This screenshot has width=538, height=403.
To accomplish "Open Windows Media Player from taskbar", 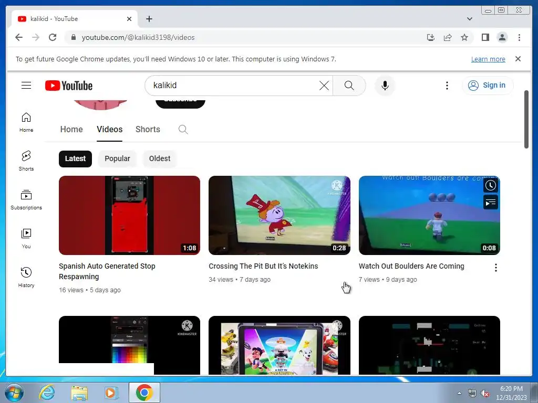I will point(111,393).
